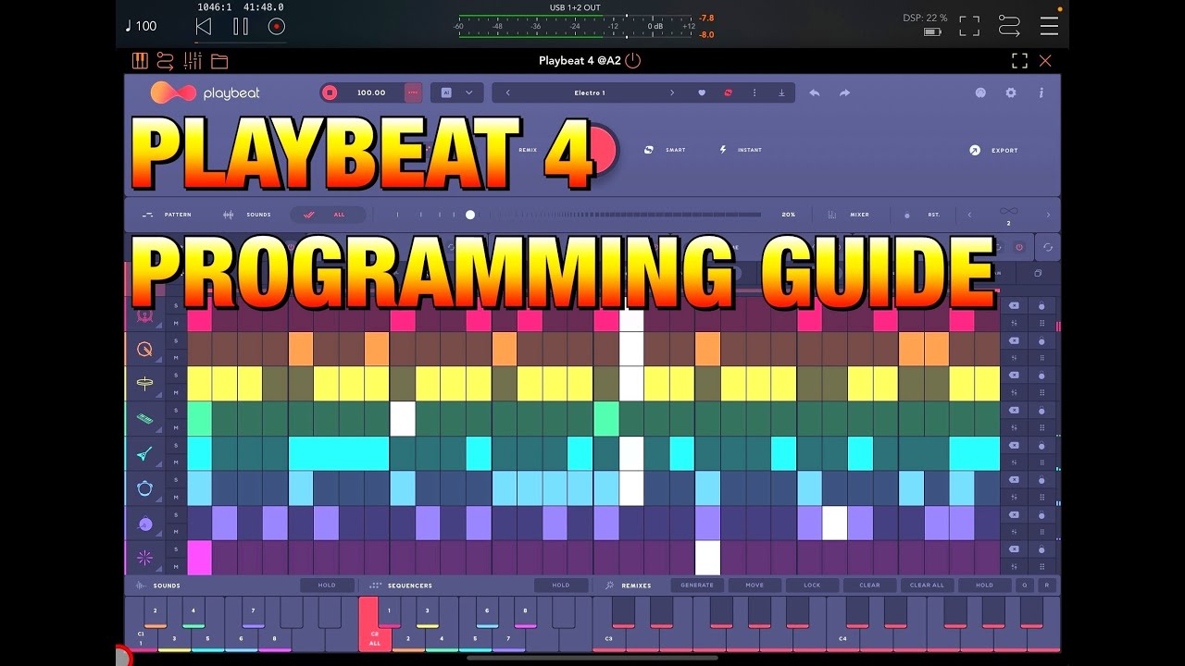The height and width of the screenshot is (666, 1185).
Task: Decrease the infinity loop count
Action: click(969, 215)
